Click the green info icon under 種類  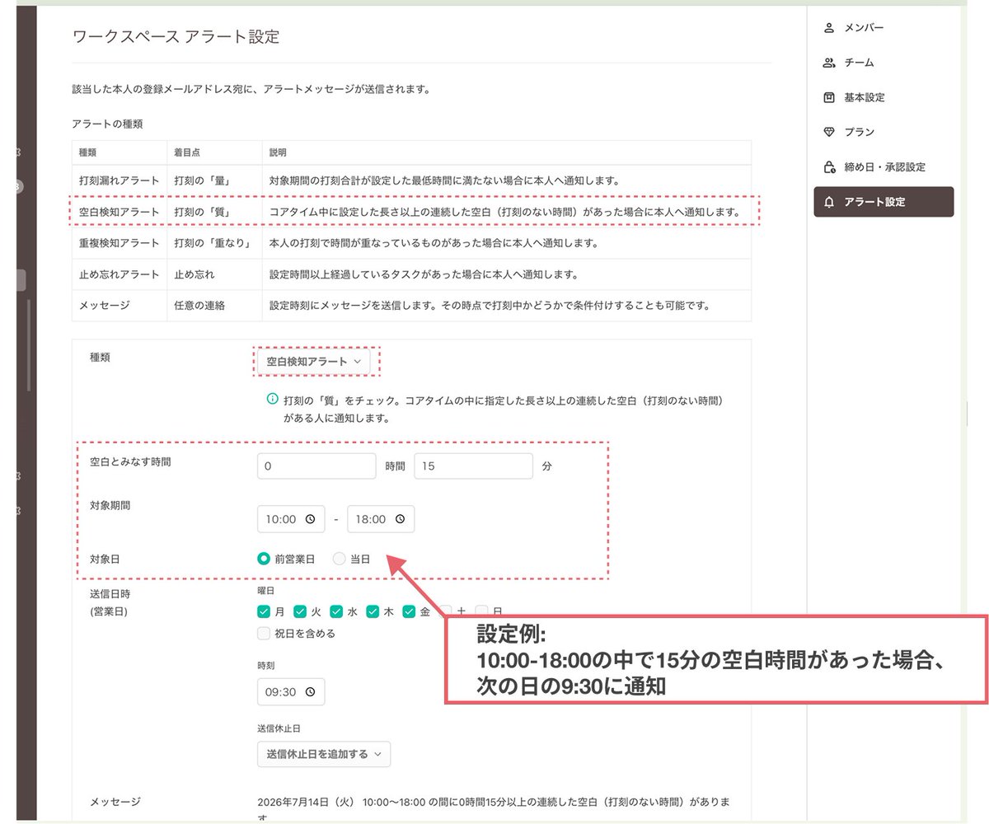(272, 400)
